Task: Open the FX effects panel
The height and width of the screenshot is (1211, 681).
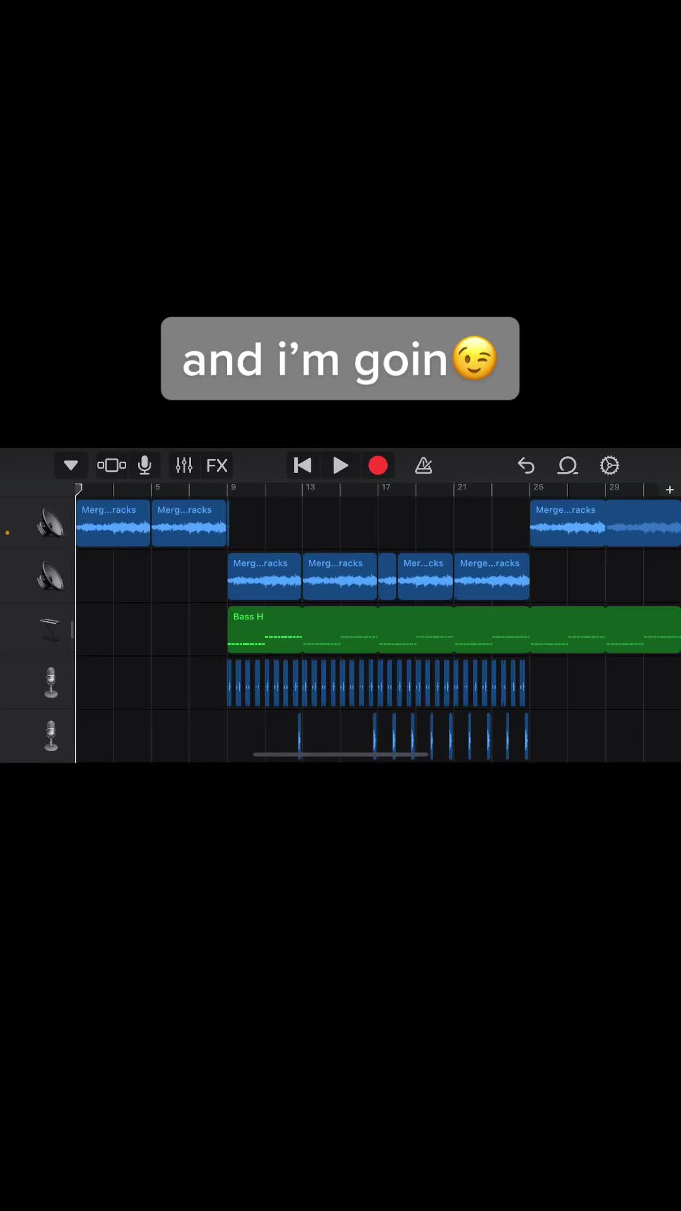Action: pyautogui.click(x=217, y=466)
